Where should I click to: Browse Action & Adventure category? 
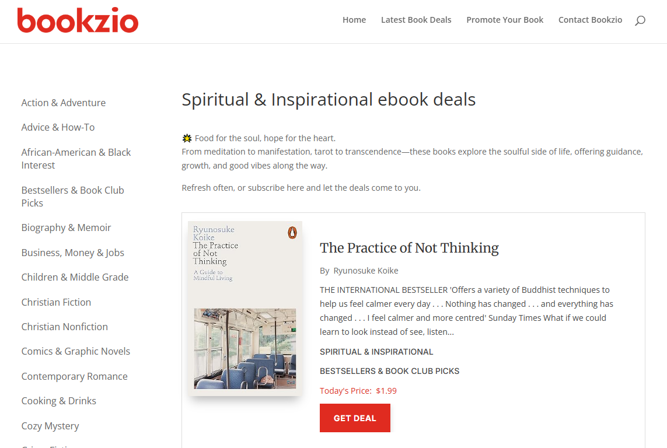64,103
